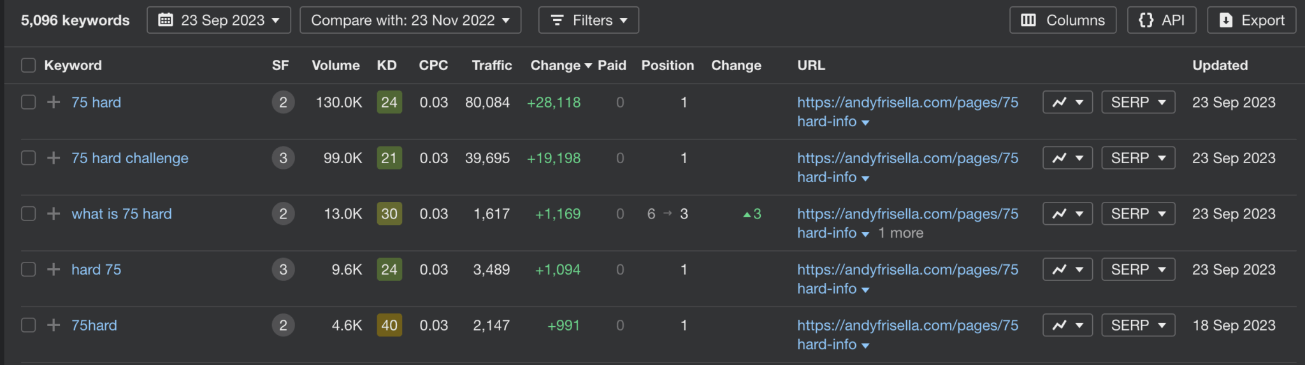Export the keywords list

point(1251,20)
